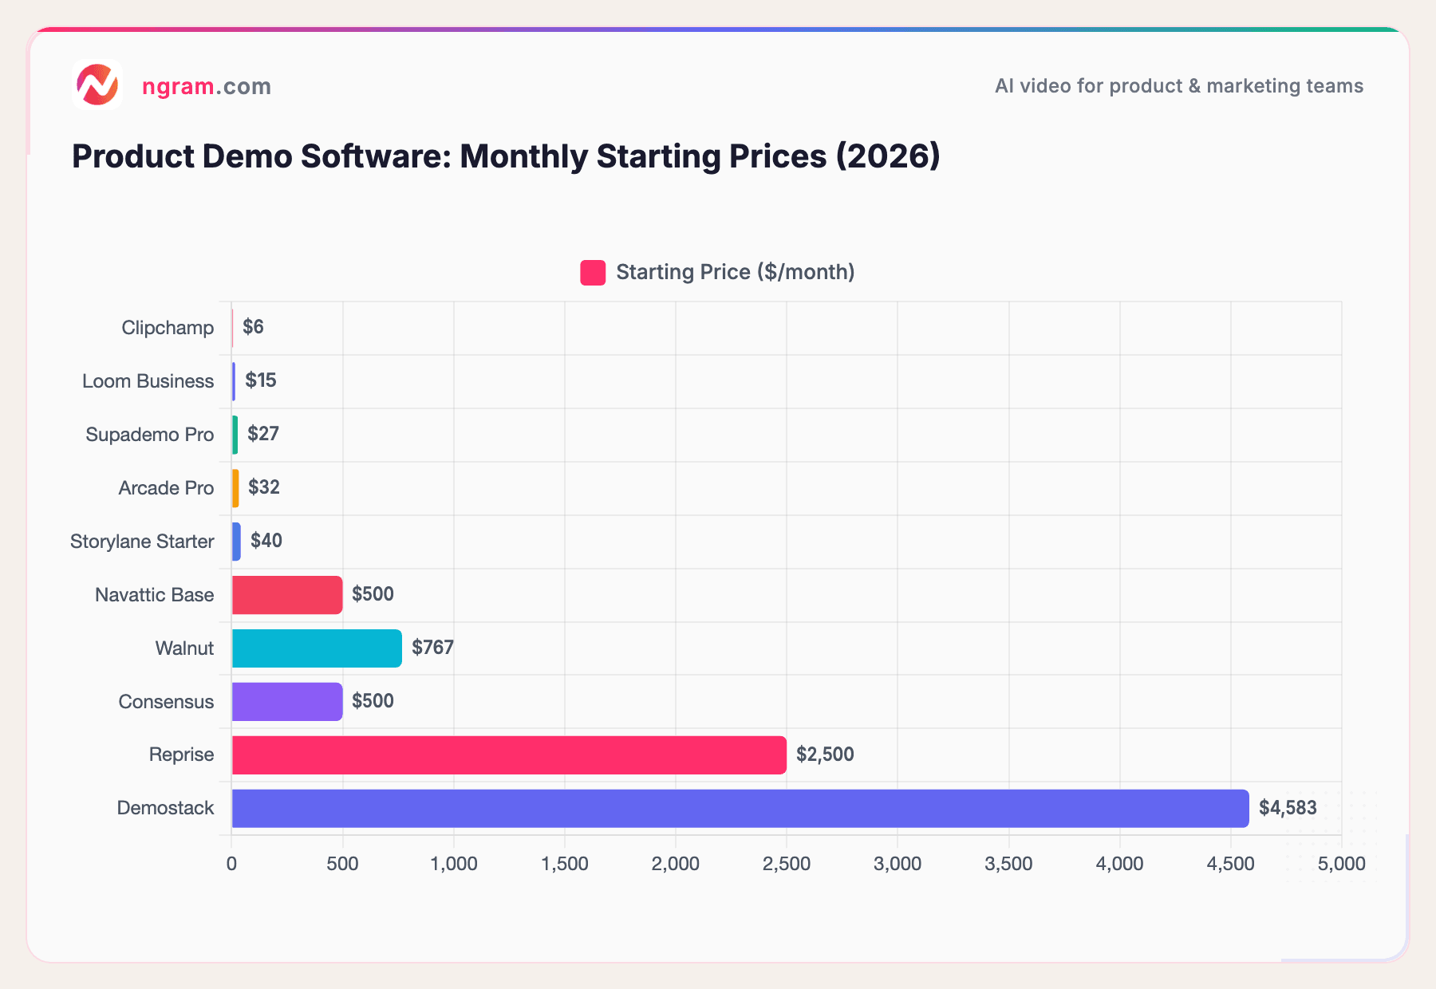Toggle the Supademo Pro series

coord(235,435)
